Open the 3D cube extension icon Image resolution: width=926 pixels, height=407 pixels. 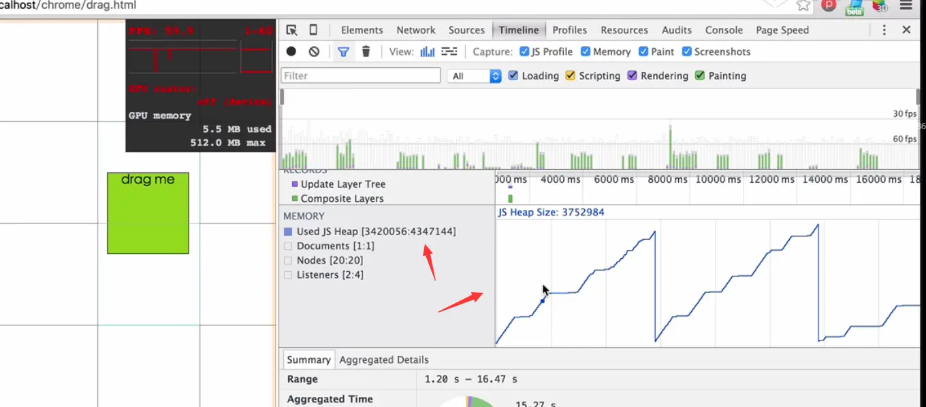click(881, 5)
